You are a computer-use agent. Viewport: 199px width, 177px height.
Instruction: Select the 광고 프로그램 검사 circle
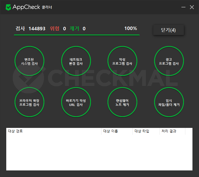coord(169,61)
